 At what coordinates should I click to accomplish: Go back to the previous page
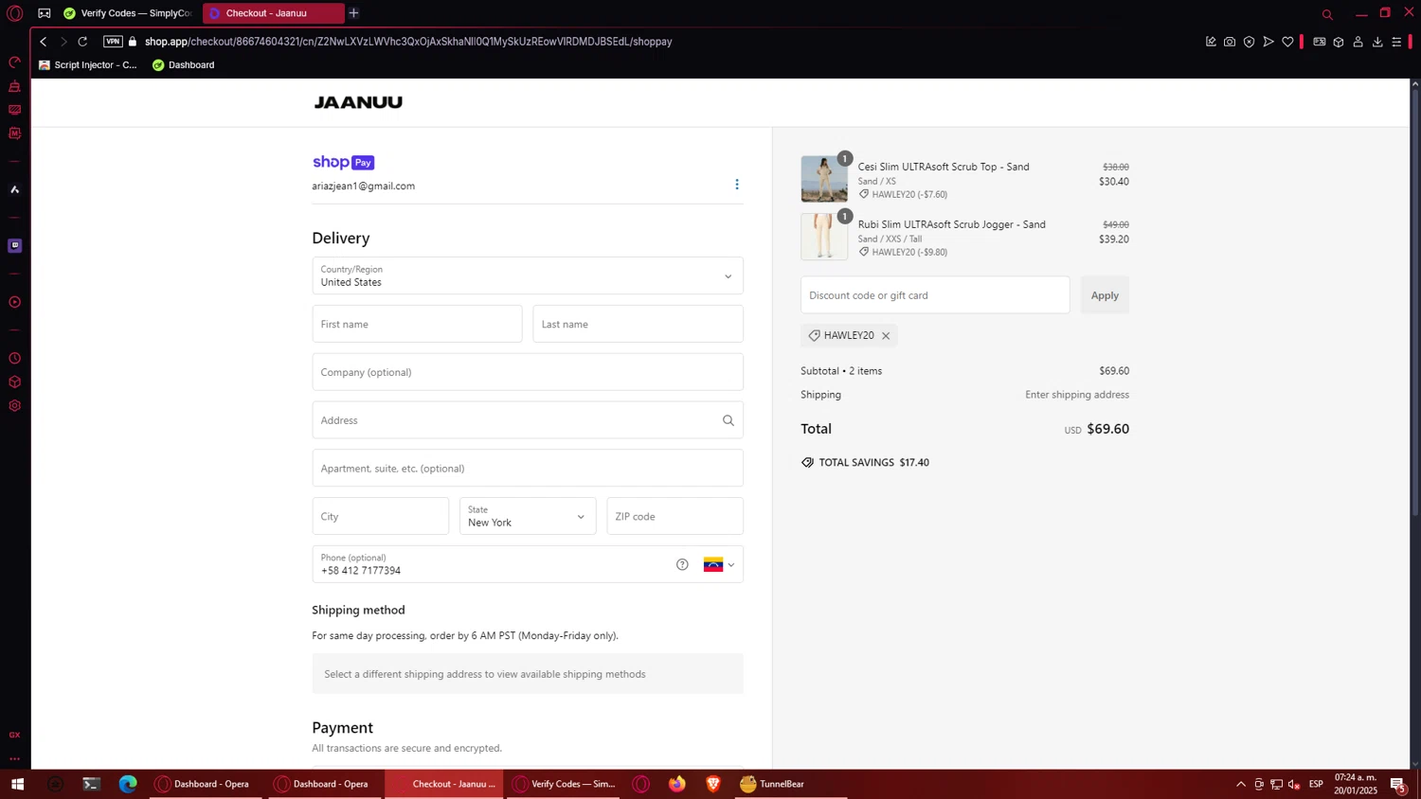tap(43, 42)
